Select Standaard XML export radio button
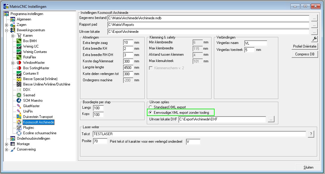The width and height of the screenshot is (325, 174). pyautogui.click(x=150, y=107)
